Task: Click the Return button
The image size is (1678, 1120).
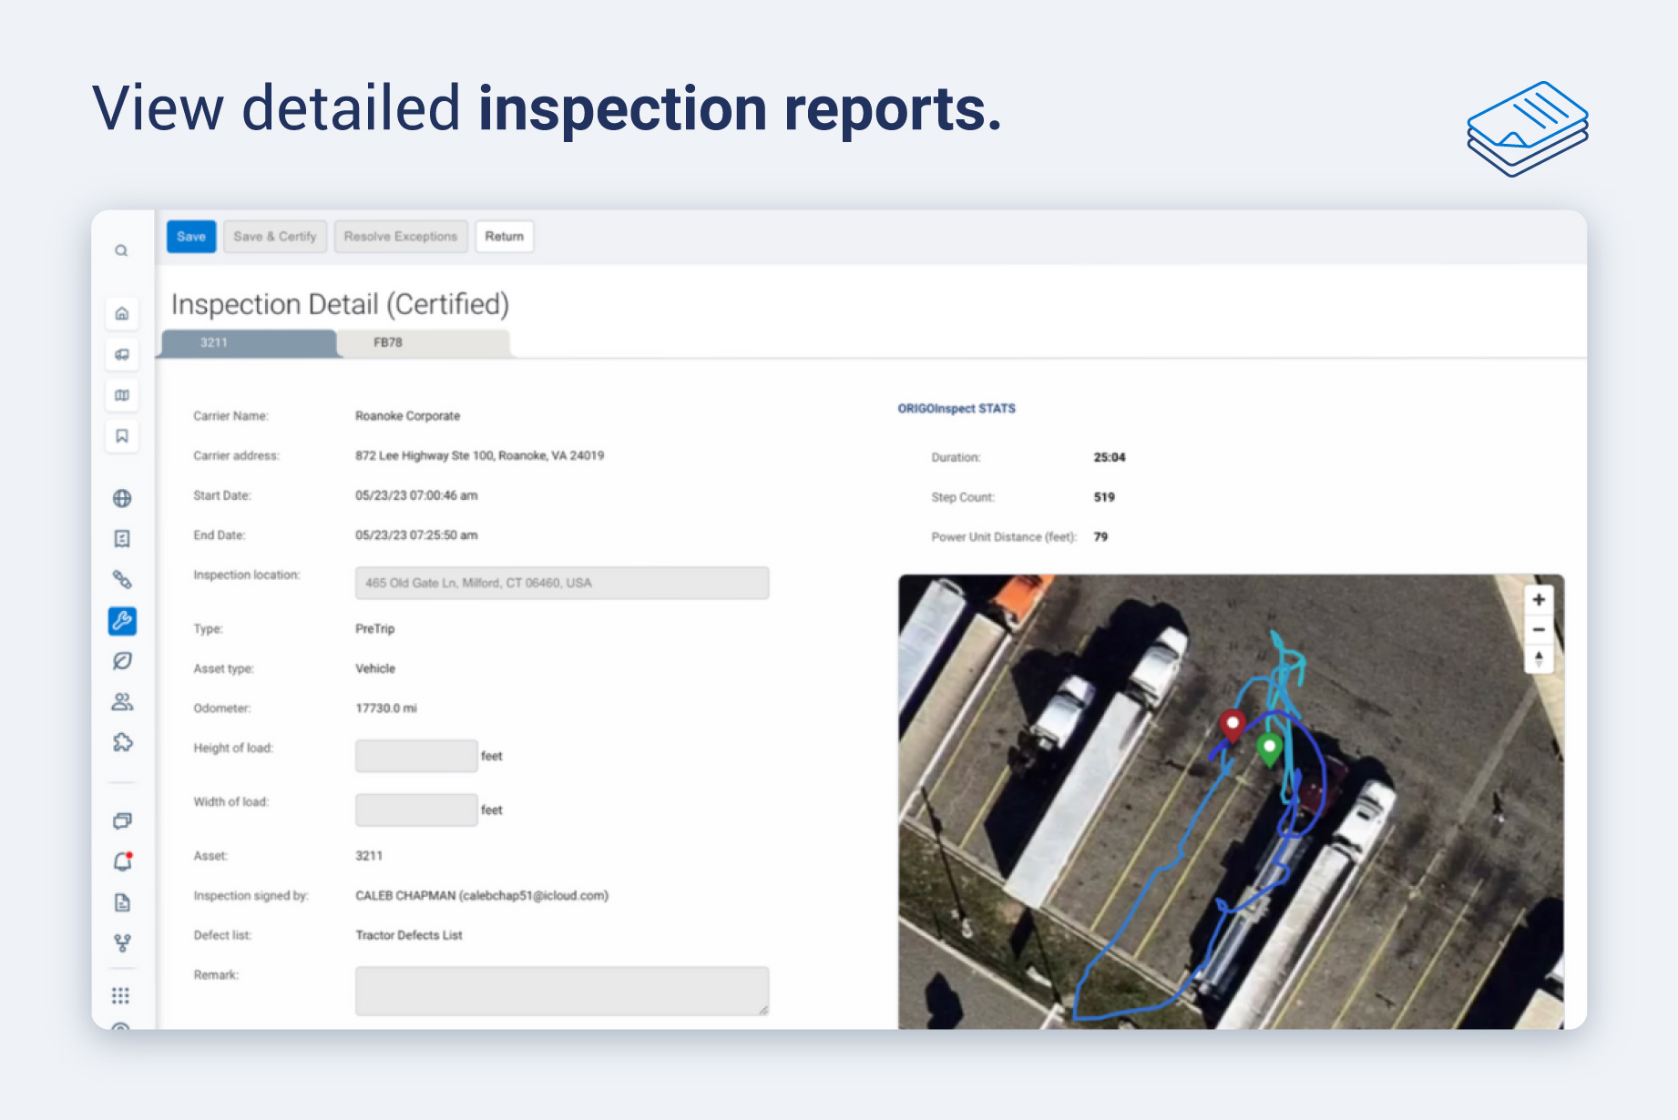Action: pyautogui.click(x=505, y=237)
